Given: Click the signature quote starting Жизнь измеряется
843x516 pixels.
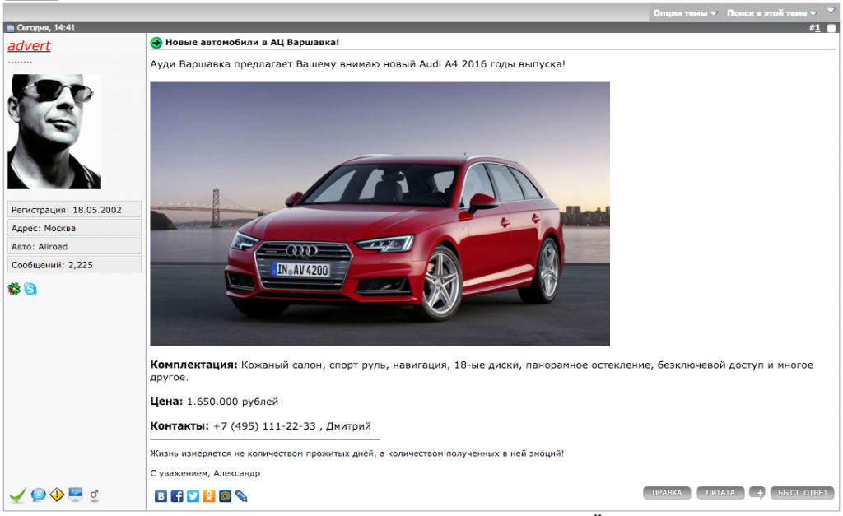Looking at the screenshot, I should click(x=357, y=453).
